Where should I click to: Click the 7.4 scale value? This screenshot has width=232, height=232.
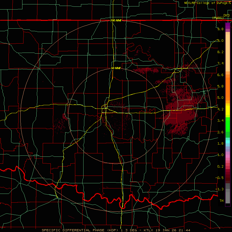point(220,63)
